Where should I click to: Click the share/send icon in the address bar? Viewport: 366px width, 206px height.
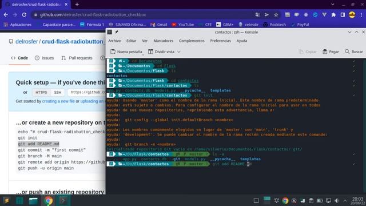tap(266, 15)
